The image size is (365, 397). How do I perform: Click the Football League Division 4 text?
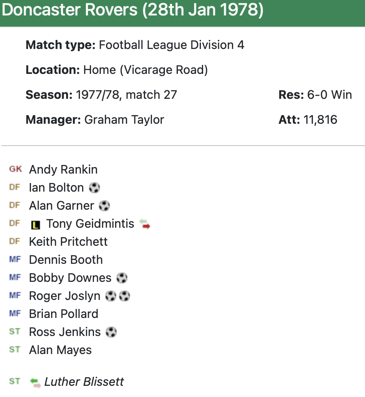171,45
